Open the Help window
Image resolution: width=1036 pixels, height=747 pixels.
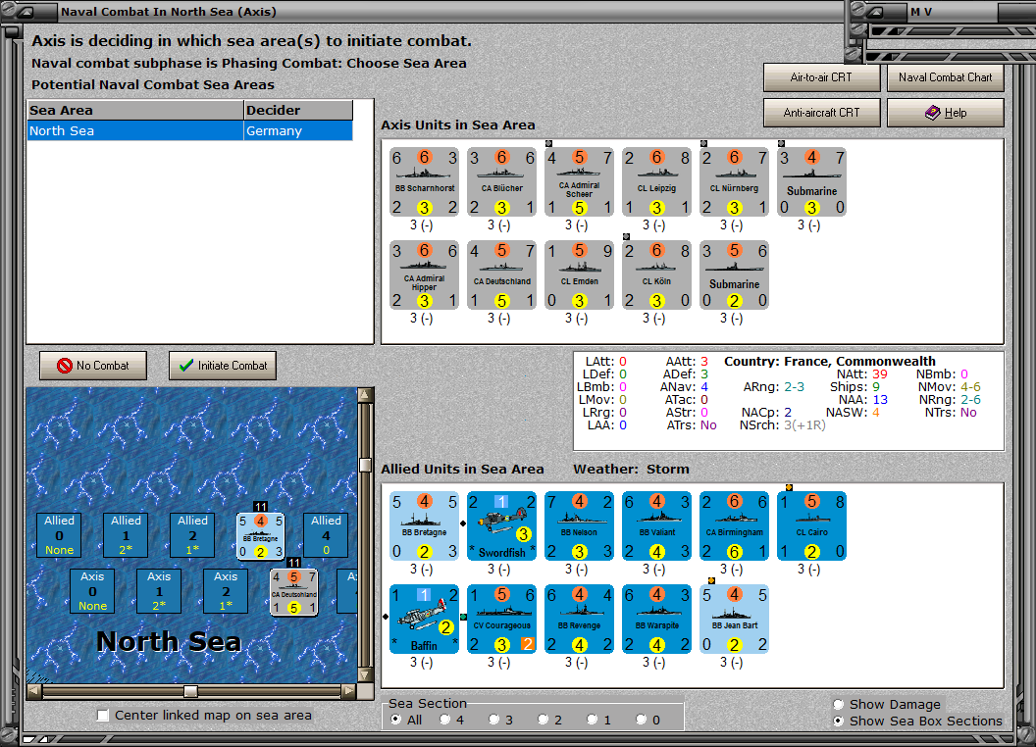click(945, 113)
